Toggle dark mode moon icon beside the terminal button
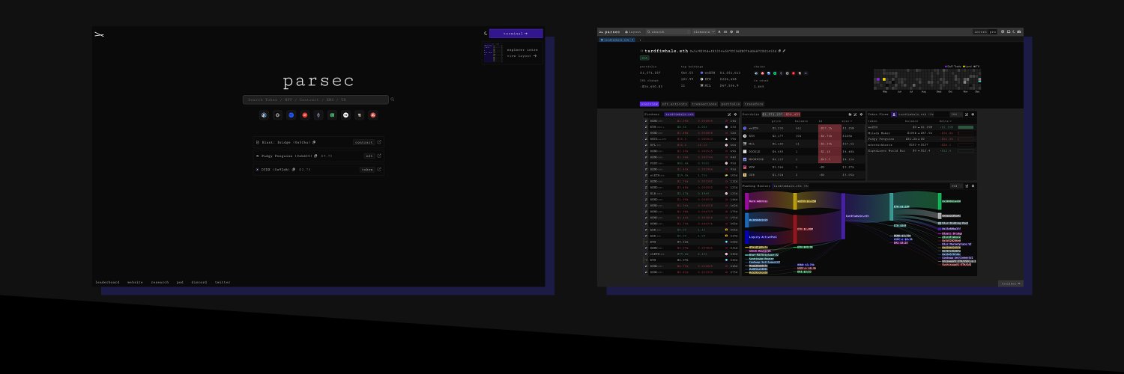This screenshot has height=374, width=1124. click(486, 34)
